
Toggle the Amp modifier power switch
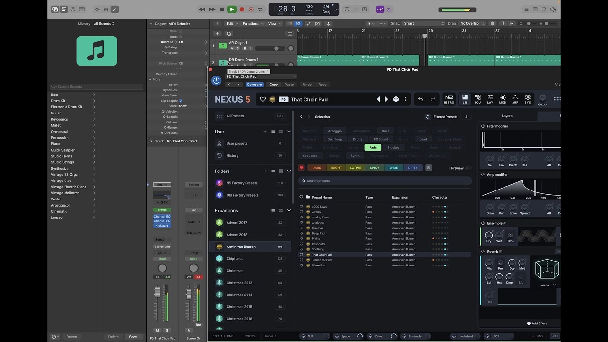[483, 175]
